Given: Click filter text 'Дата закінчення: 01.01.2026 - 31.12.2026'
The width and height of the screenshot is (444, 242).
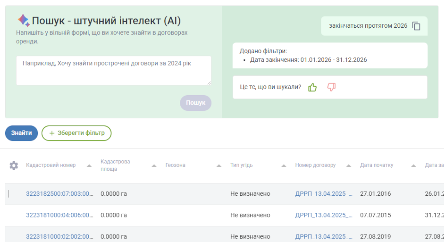Looking at the screenshot, I should (x=308, y=60).
